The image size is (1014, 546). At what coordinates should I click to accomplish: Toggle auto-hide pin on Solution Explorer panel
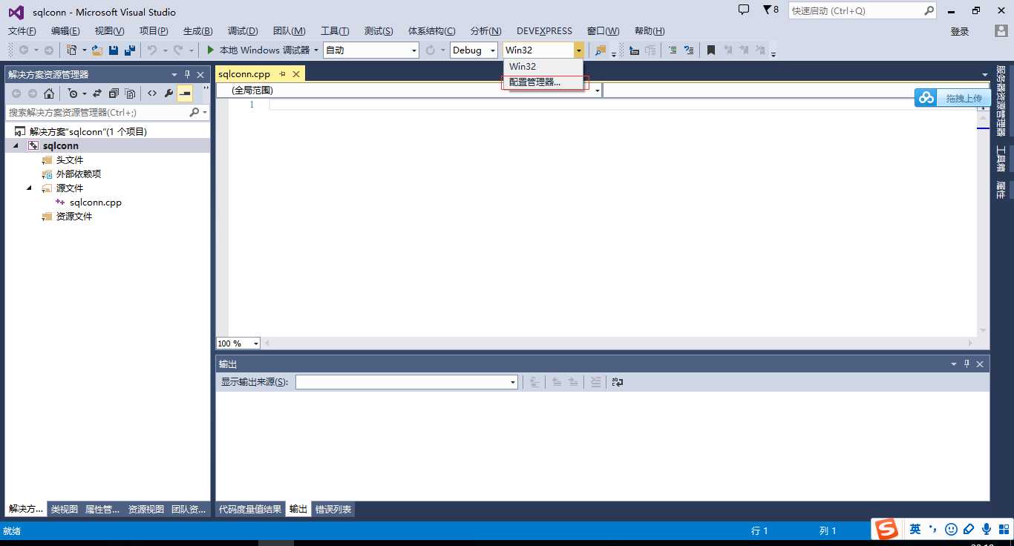[188, 75]
